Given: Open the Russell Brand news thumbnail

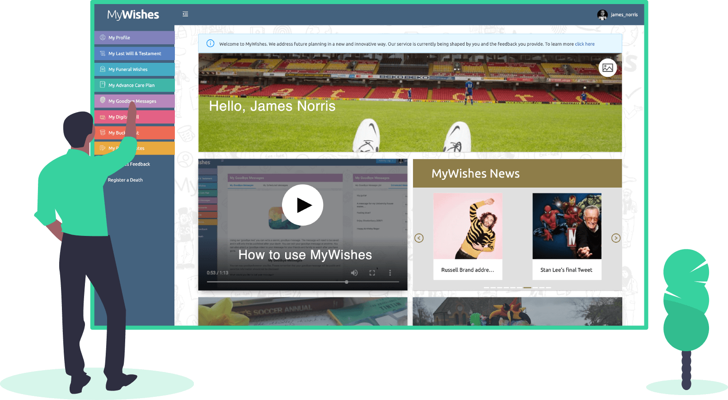Looking at the screenshot, I should 468,226.
